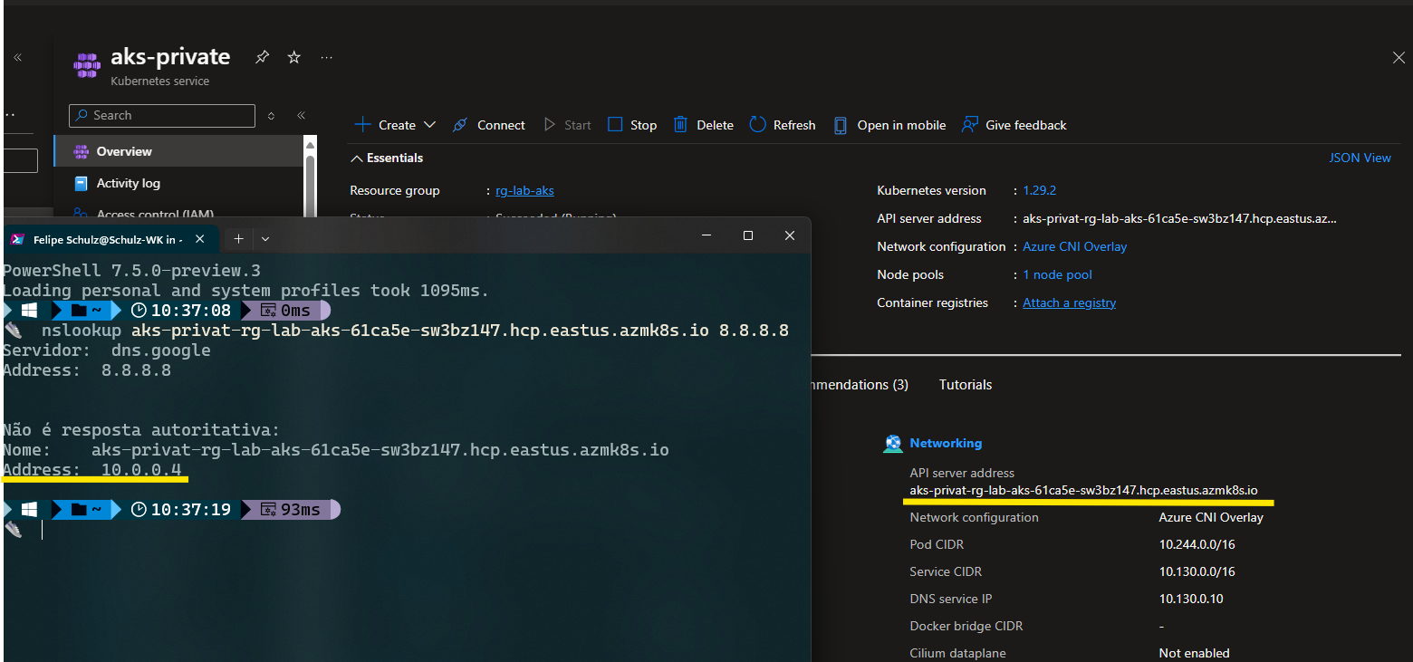Open the terminal profiles dropdown arrow

point(265,239)
